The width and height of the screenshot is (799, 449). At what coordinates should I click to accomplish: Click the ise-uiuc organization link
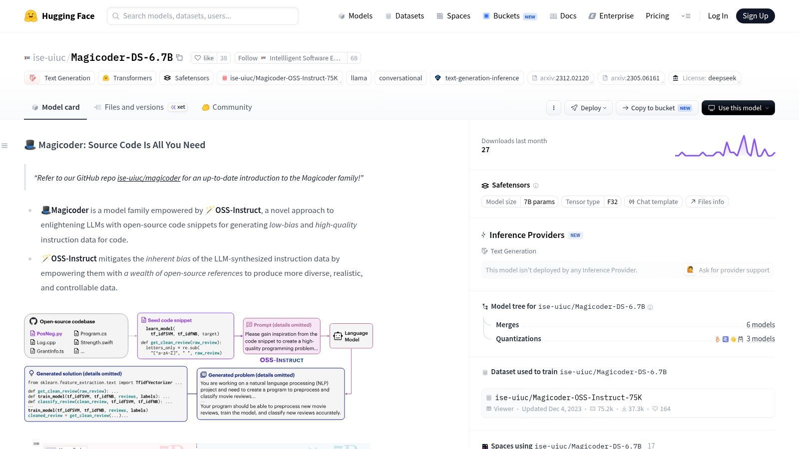tap(49, 58)
